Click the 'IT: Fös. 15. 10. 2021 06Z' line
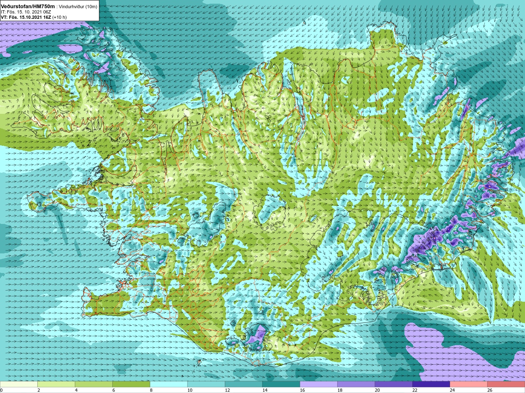Viewport: 525px width, 393px height. click(x=26, y=12)
